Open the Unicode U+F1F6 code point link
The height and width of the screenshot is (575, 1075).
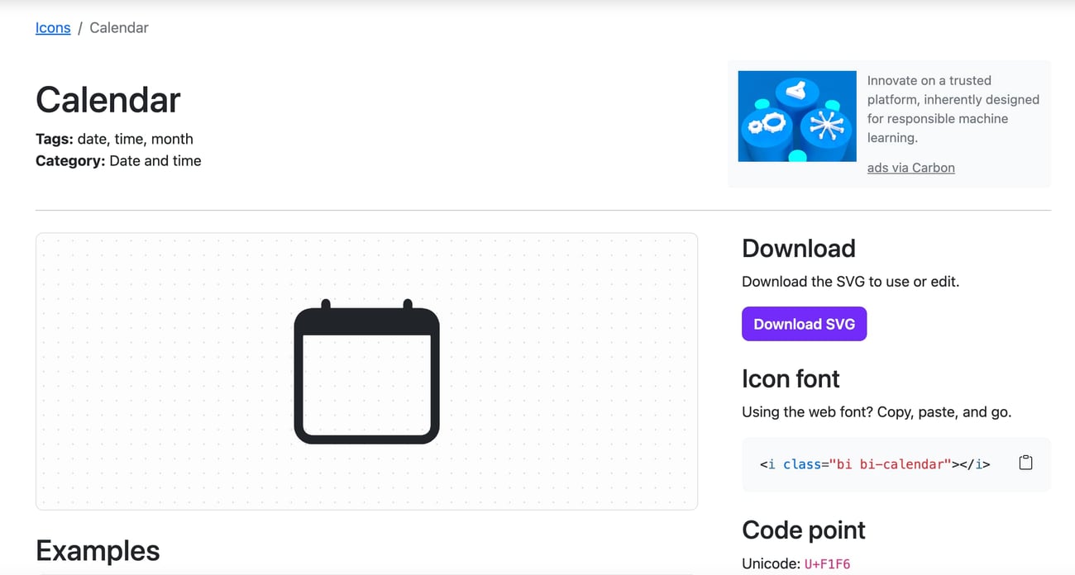coord(828,563)
